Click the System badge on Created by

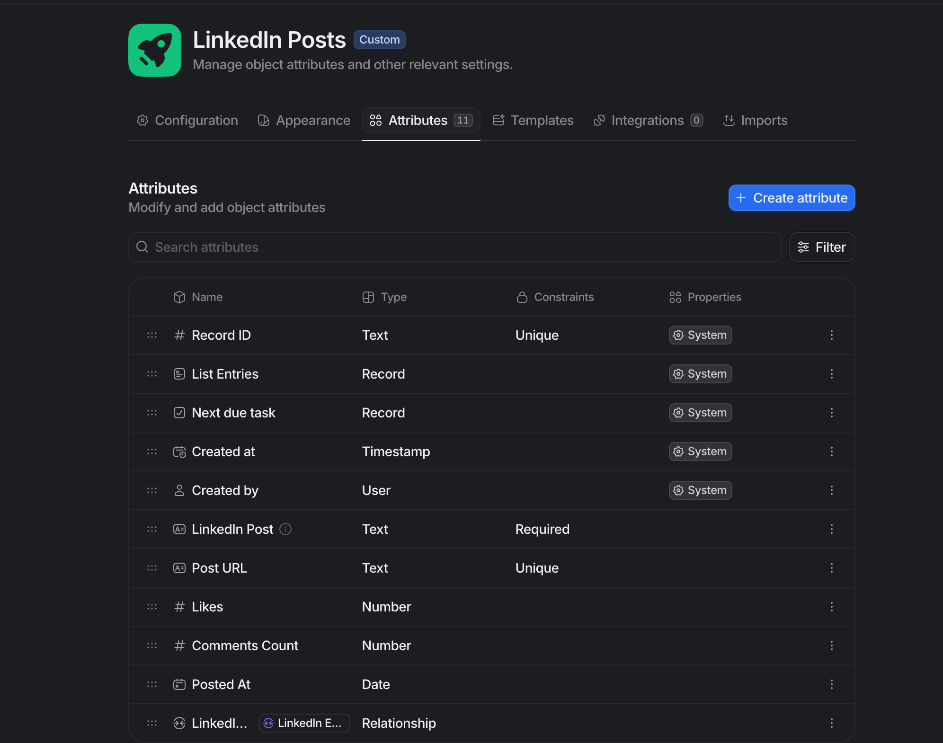point(700,490)
